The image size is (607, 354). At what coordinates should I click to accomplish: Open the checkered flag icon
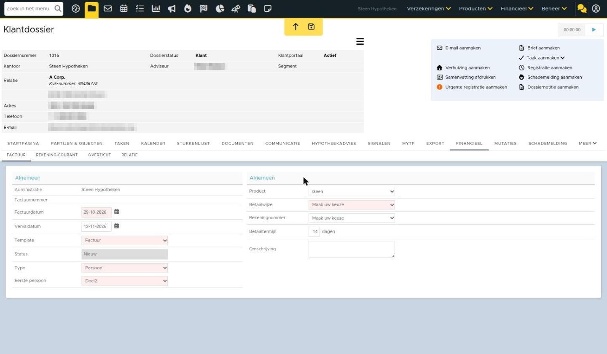[x=204, y=8]
